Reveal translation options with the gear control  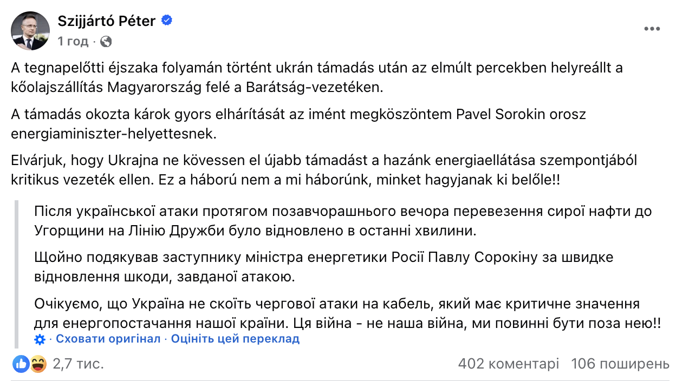click(38, 339)
